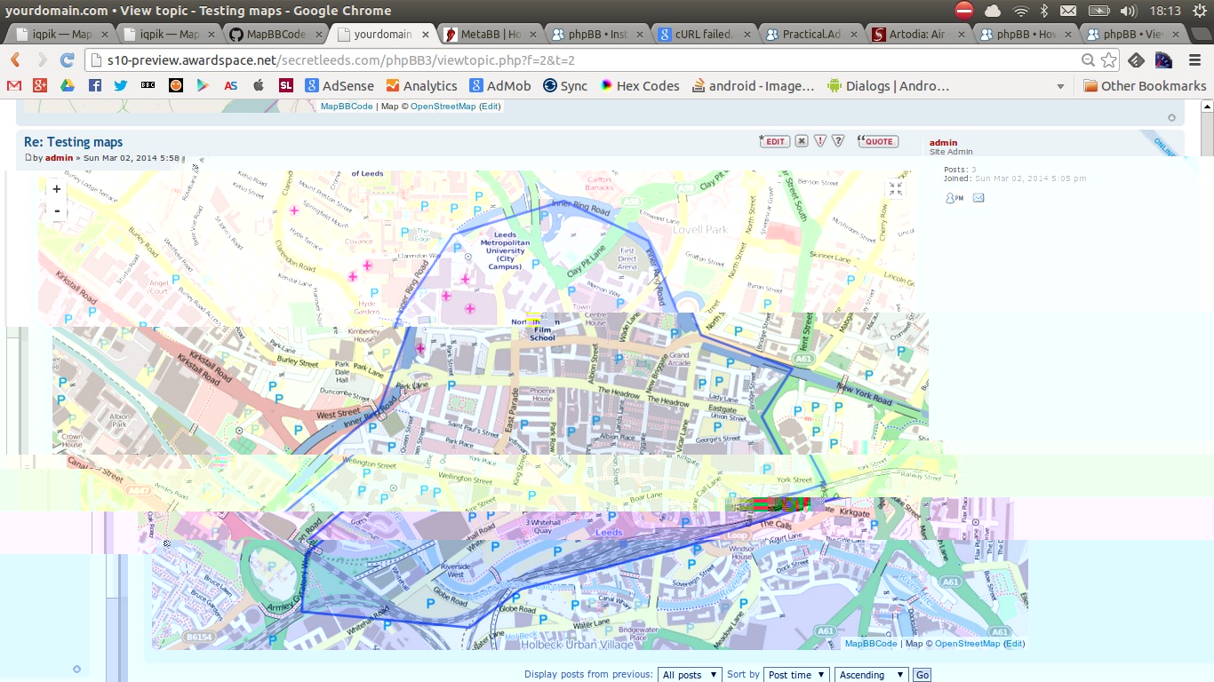Open the SL bookmark icon
Screen dimensions: 1214x682
pos(286,86)
